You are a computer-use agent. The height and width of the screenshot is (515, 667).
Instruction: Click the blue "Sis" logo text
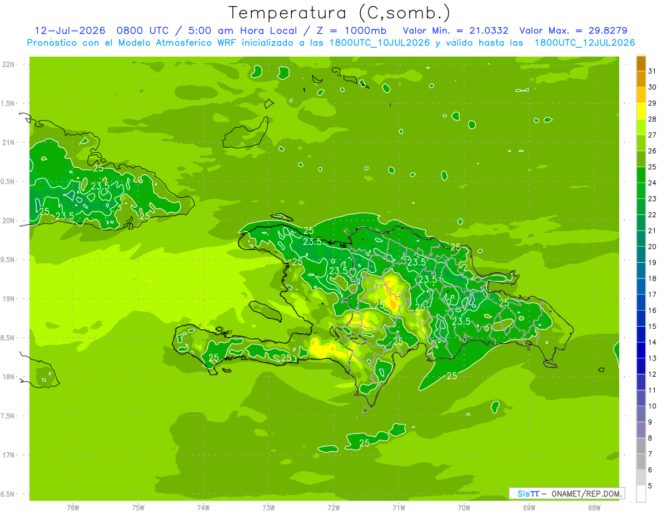click(523, 494)
